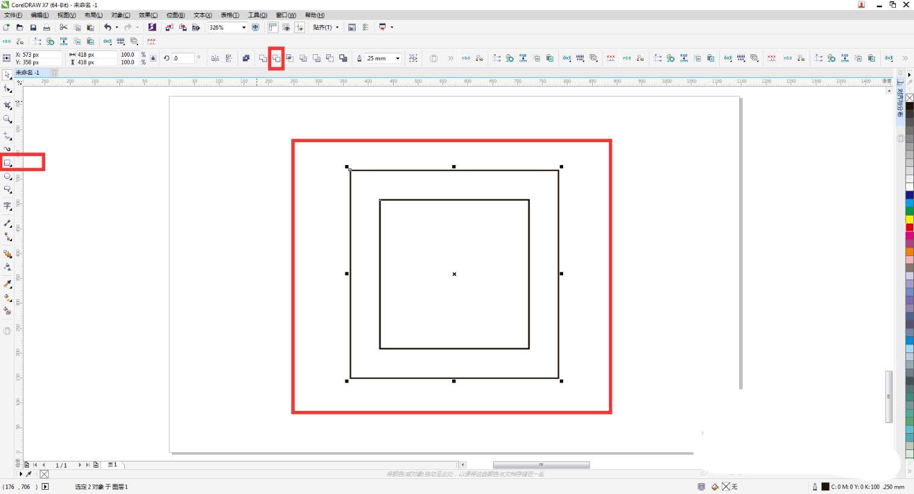Select the Rectangle tool in toolbox

(8, 163)
